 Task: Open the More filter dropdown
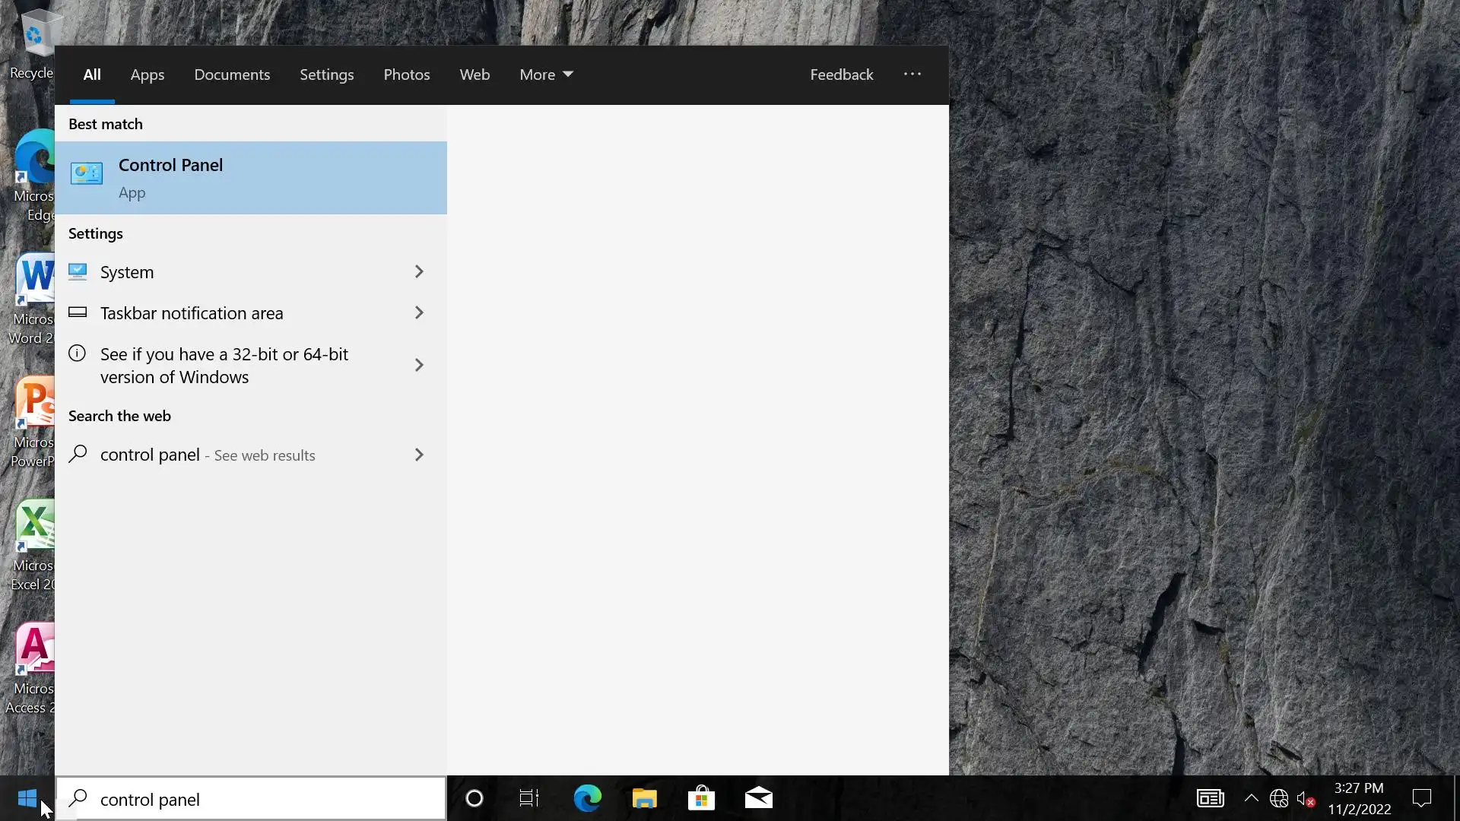coord(546,74)
